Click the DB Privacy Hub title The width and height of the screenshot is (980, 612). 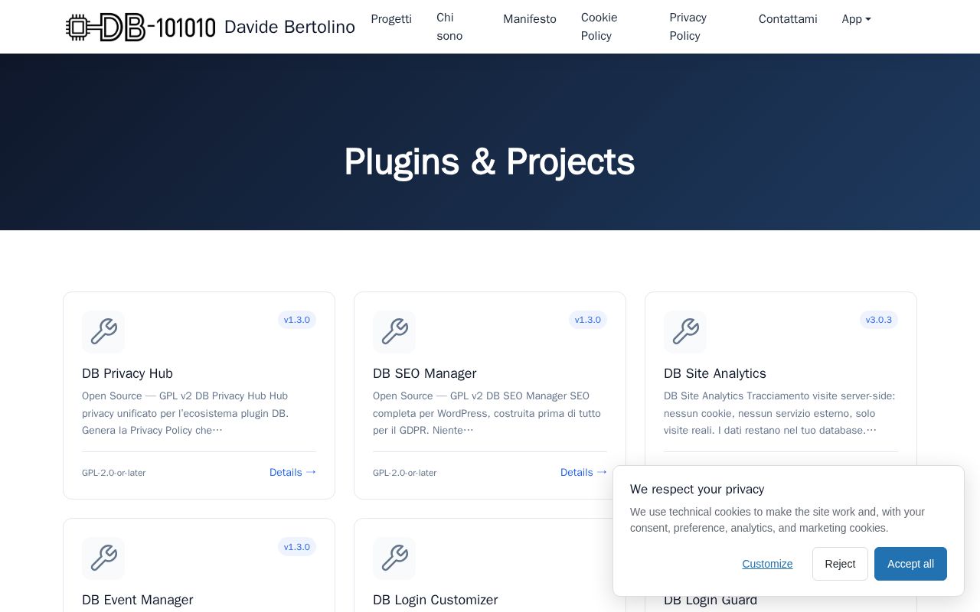[x=127, y=373]
